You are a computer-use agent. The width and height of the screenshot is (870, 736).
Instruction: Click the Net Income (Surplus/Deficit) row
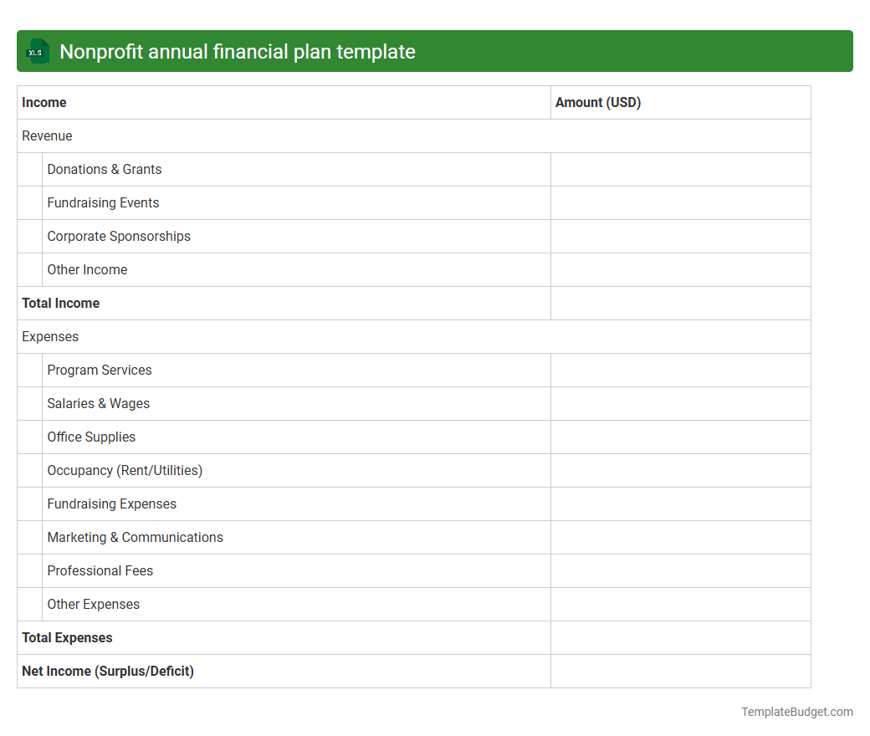pos(107,671)
